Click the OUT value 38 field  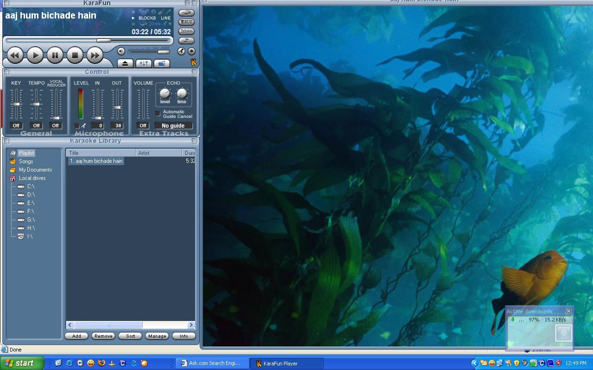coord(118,126)
